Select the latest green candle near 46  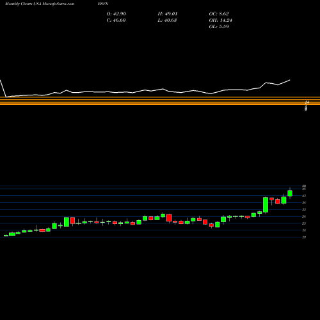click(x=290, y=193)
